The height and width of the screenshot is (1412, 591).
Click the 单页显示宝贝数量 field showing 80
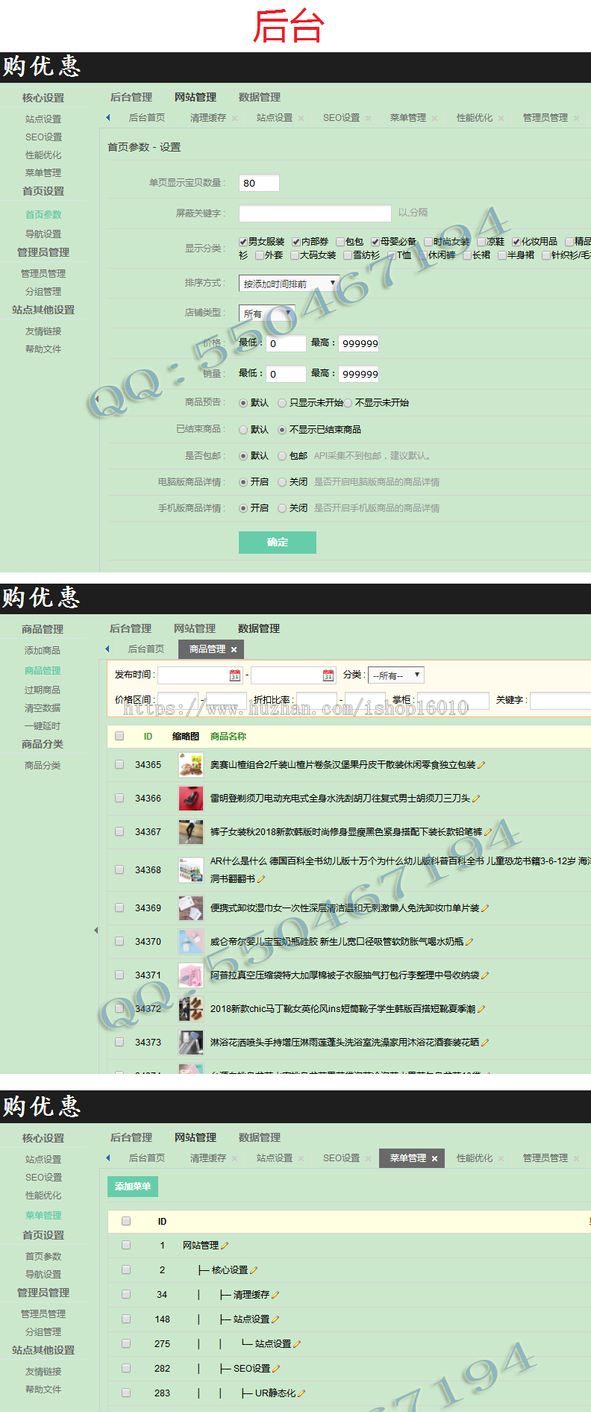point(259,183)
